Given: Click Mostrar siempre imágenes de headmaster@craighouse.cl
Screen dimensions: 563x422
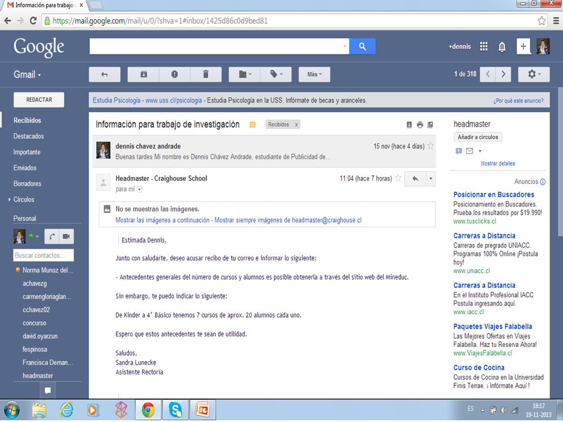Looking at the screenshot, I should [x=288, y=220].
